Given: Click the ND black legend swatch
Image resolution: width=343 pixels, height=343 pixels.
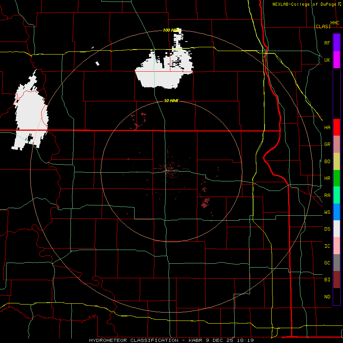Looking at the screenshot, I should click(337, 297).
